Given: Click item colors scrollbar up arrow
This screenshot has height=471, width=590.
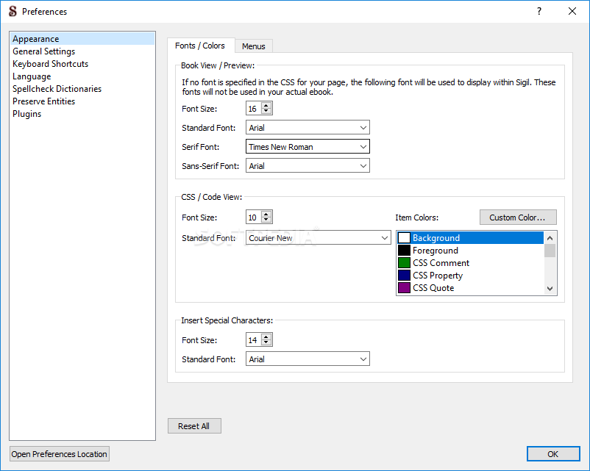Looking at the screenshot, I should [550, 238].
